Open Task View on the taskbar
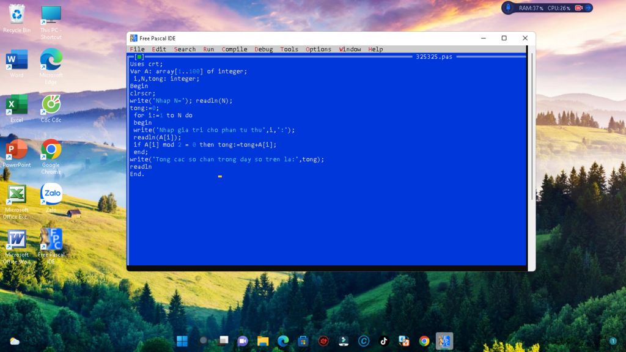Viewport: 626px width, 352px height. [223, 341]
